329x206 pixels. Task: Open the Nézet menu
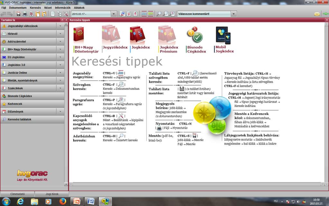point(48,8)
